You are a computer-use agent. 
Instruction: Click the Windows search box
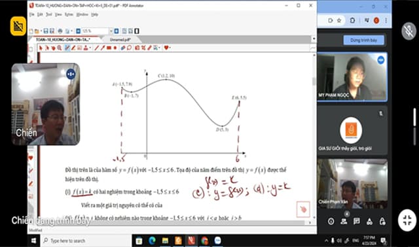point(86,240)
